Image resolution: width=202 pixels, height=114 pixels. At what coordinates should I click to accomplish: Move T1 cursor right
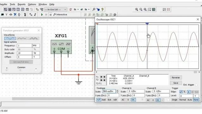click(x=104, y=77)
